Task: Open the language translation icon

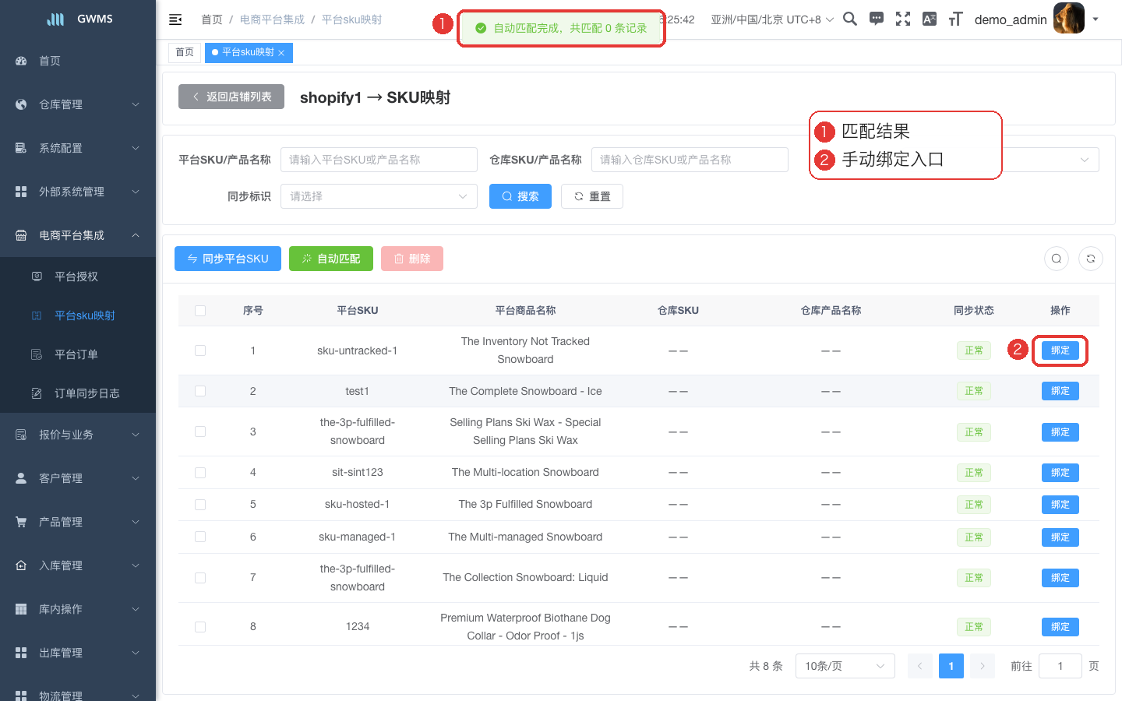Action: (x=930, y=19)
